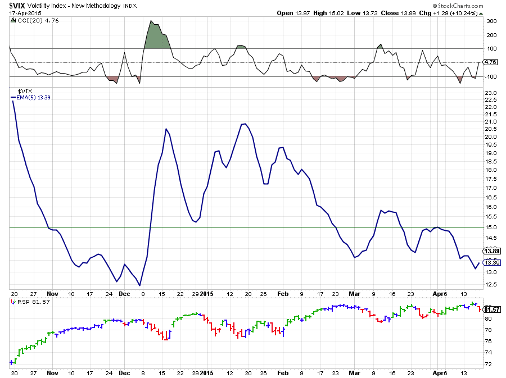Click the 23.0 price axis label

(x=491, y=93)
